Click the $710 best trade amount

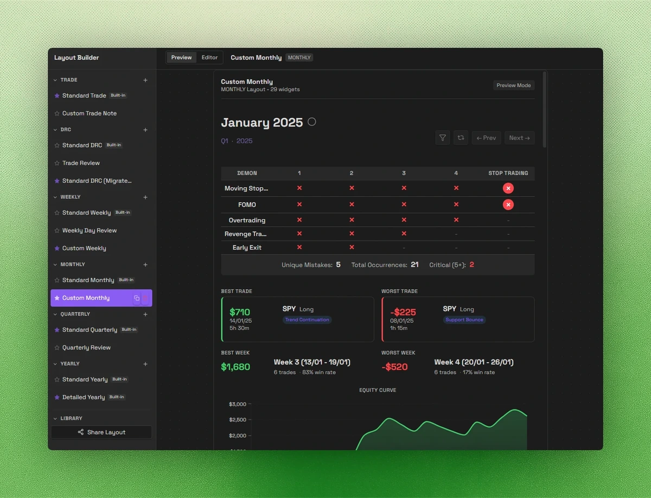coord(240,312)
